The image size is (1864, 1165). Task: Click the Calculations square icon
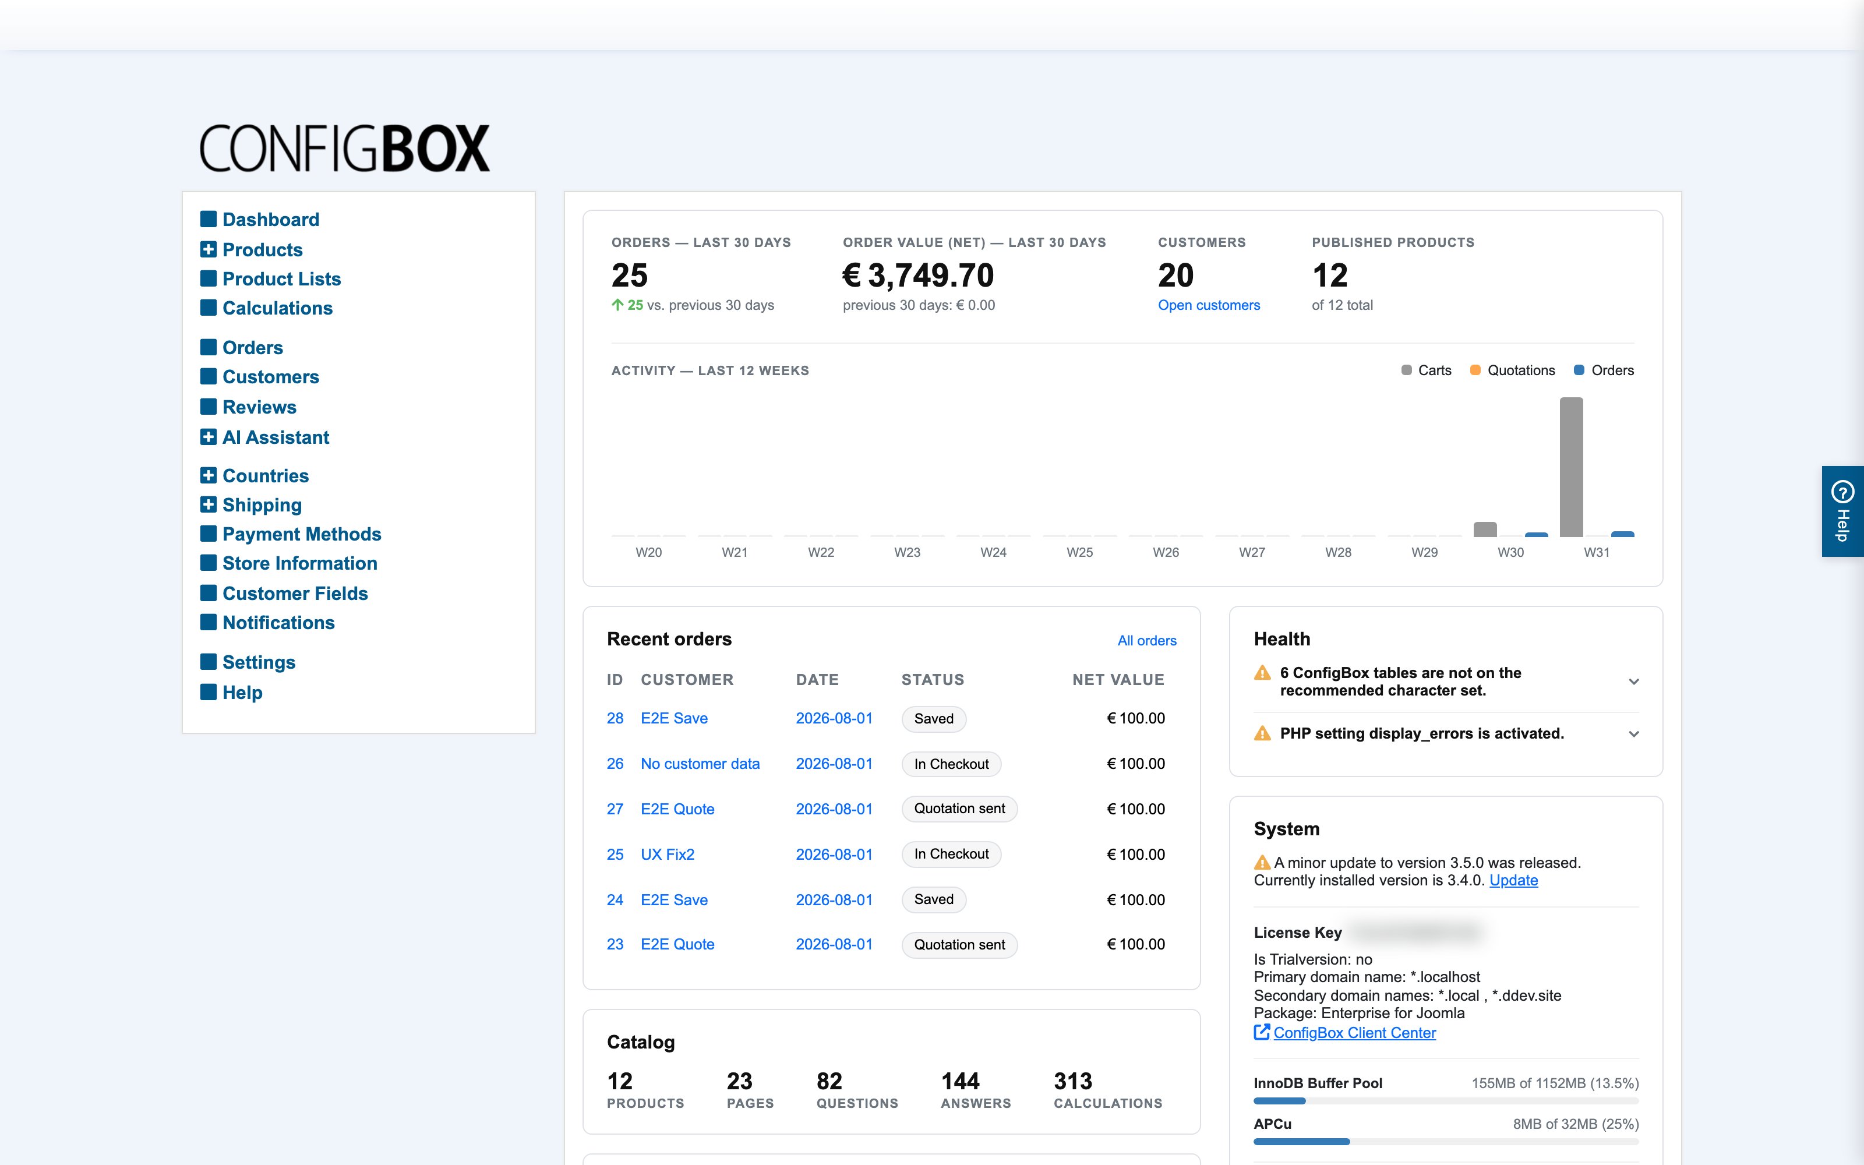click(x=208, y=308)
